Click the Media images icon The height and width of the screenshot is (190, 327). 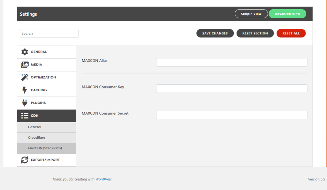tap(25, 65)
